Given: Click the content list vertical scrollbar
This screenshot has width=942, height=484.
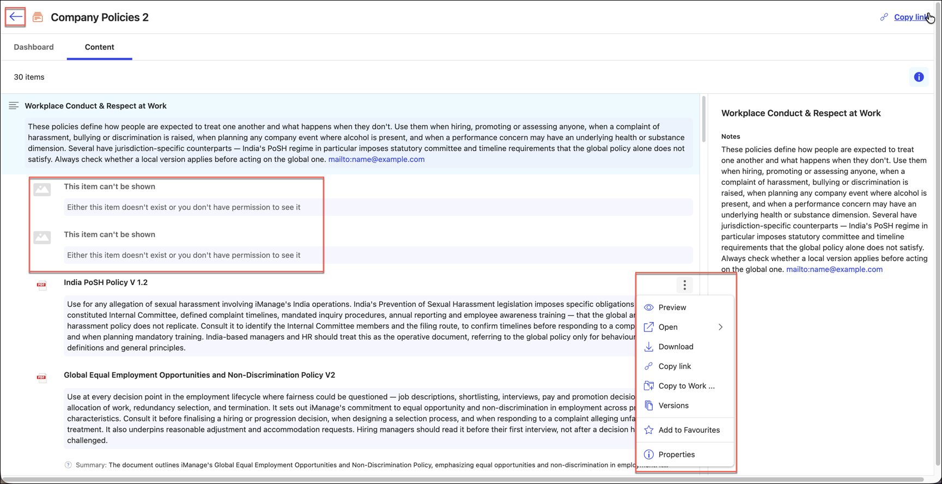Looking at the screenshot, I should (x=704, y=120).
